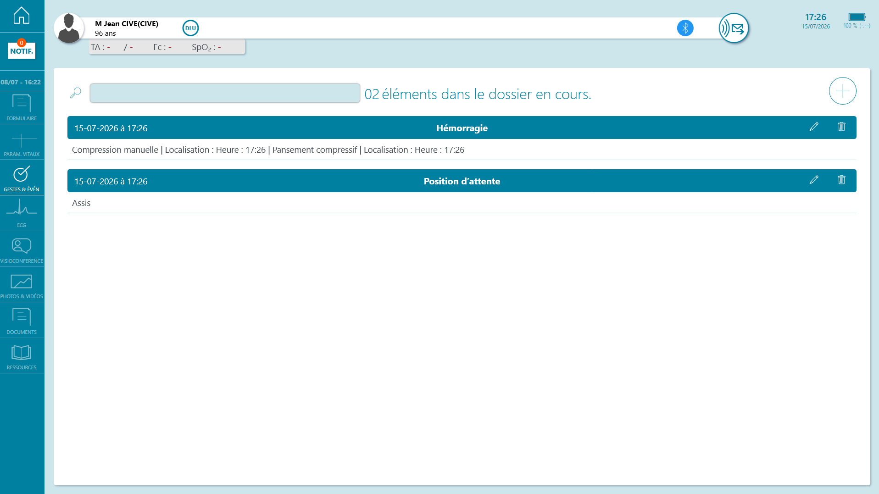
Task: Click the send message icon
Action: point(734,28)
